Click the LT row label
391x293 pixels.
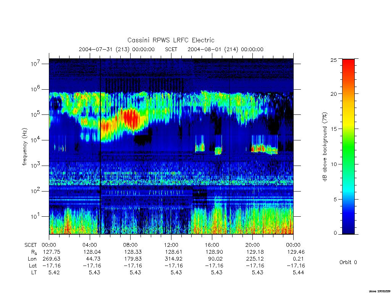(x=34, y=272)
